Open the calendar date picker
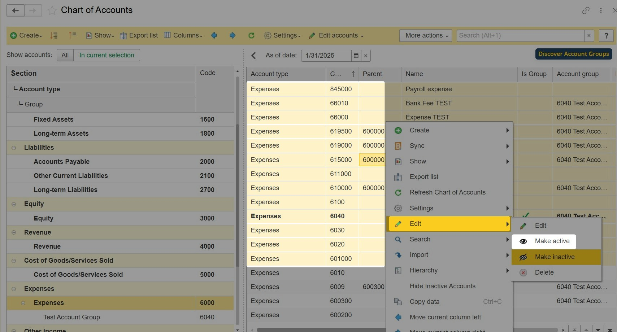Viewport: 617px width, 332px height. click(356, 56)
